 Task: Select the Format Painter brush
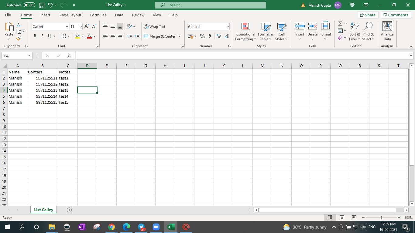coord(19,38)
